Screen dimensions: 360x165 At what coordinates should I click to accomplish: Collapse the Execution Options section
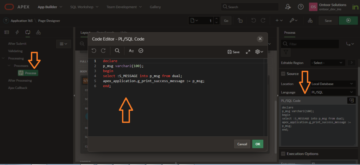pos(283,154)
